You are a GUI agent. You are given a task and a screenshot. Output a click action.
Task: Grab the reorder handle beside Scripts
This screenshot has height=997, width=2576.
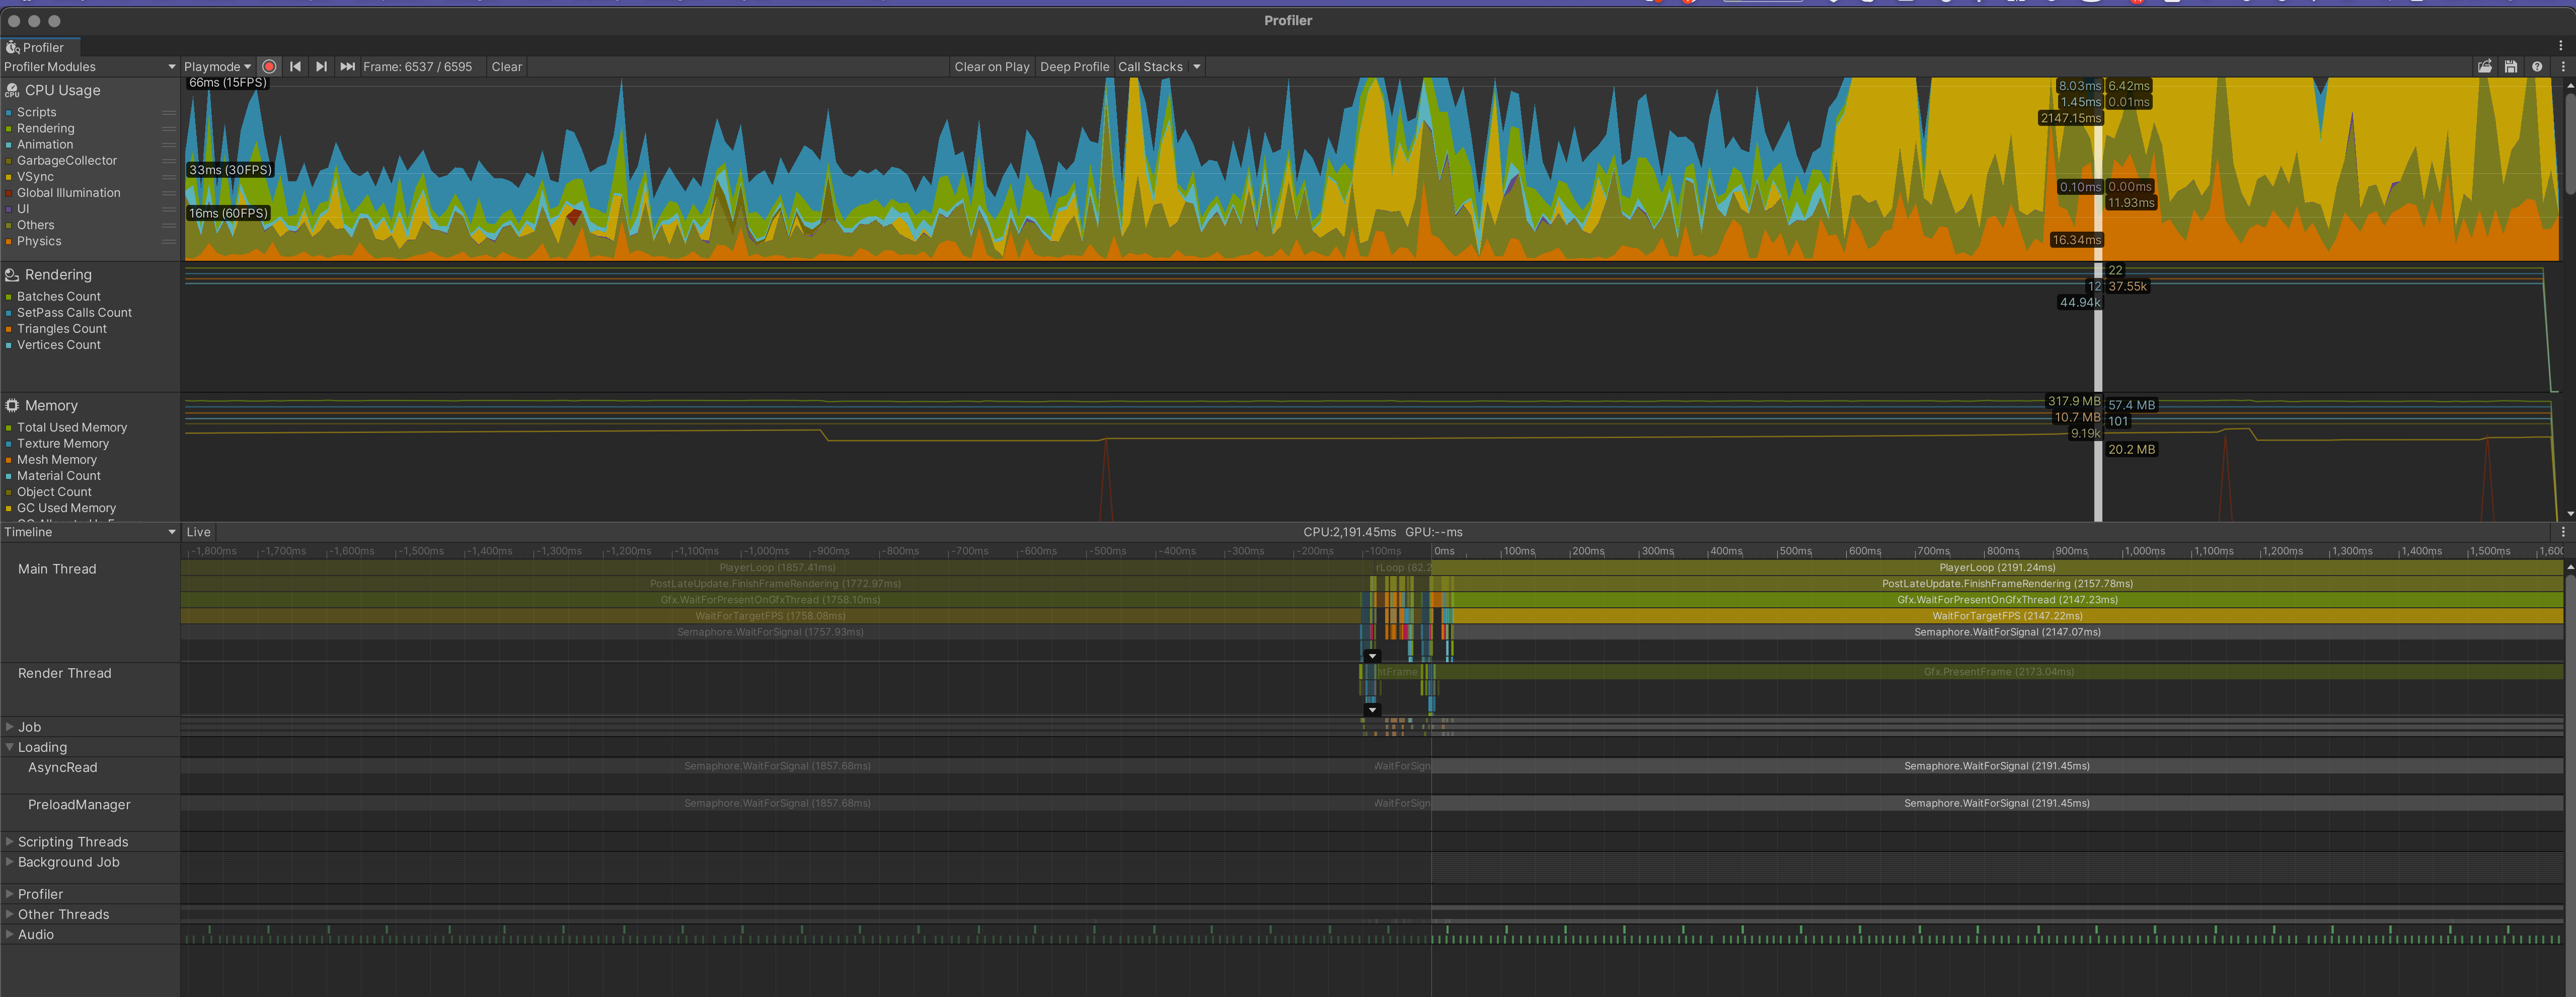click(x=169, y=113)
